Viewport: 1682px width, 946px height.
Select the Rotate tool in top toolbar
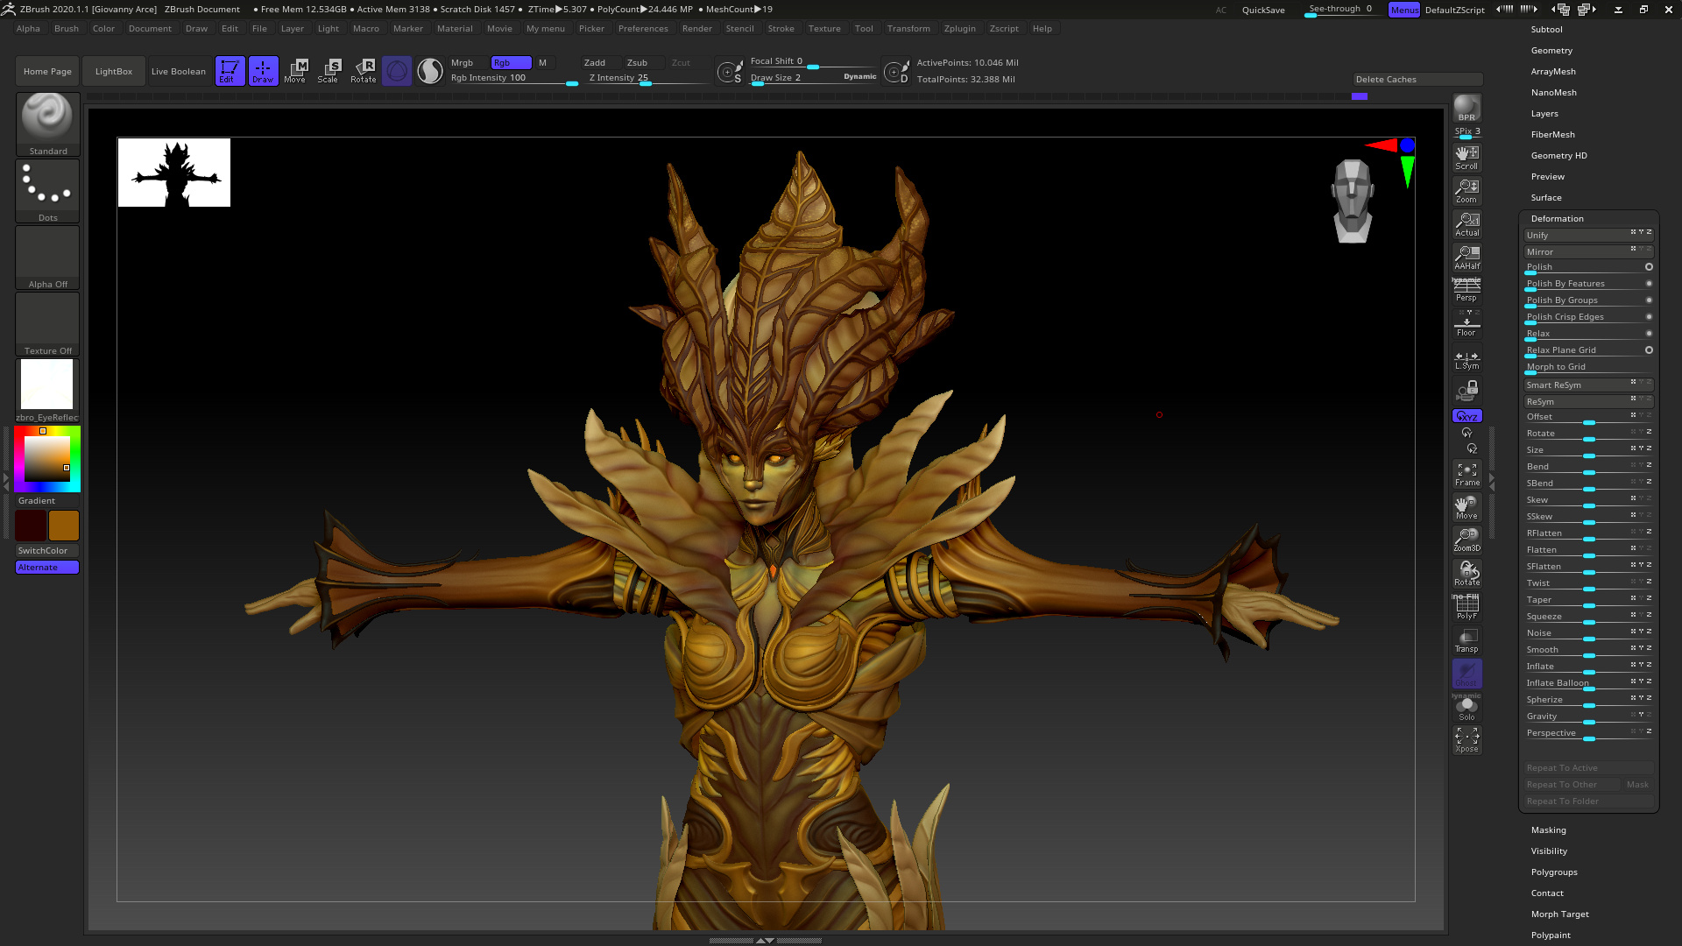click(364, 70)
